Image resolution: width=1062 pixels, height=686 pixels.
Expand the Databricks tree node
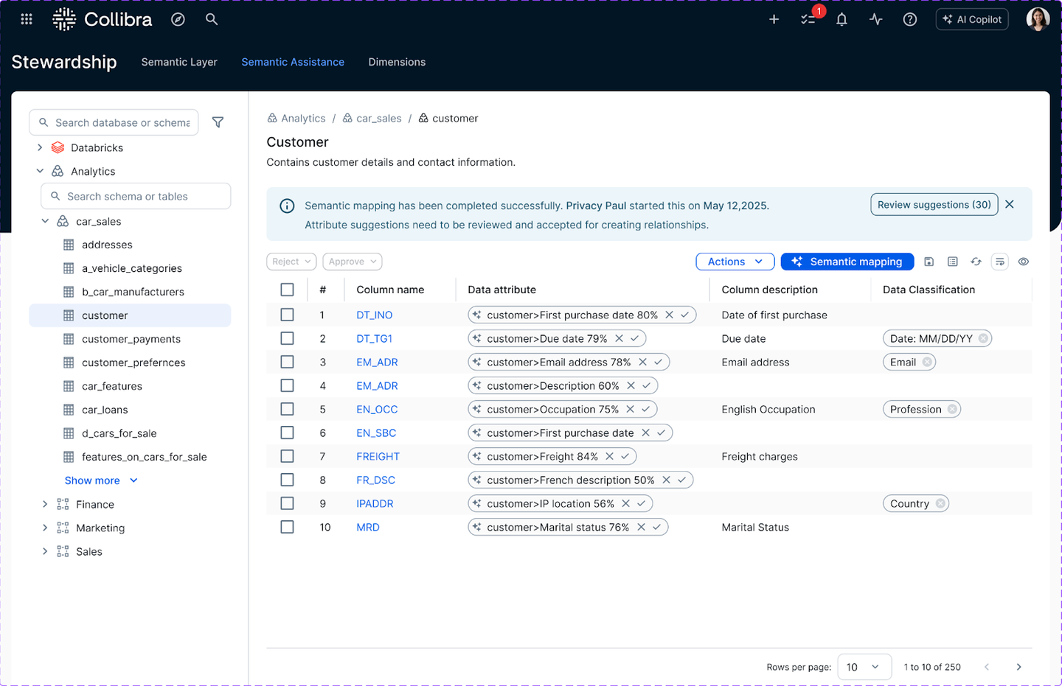[40, 147]
